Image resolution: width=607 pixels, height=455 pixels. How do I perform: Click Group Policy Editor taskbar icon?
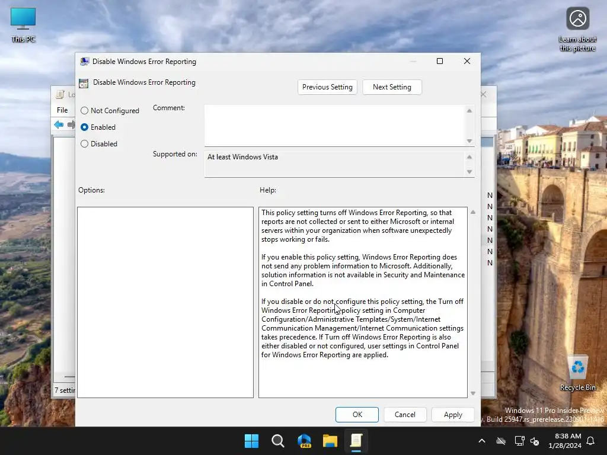(356, 441)
